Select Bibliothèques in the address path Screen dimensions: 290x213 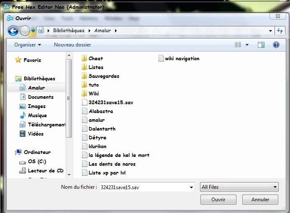point(69,31)
